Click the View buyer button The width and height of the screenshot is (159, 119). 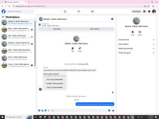click(57, 29)
